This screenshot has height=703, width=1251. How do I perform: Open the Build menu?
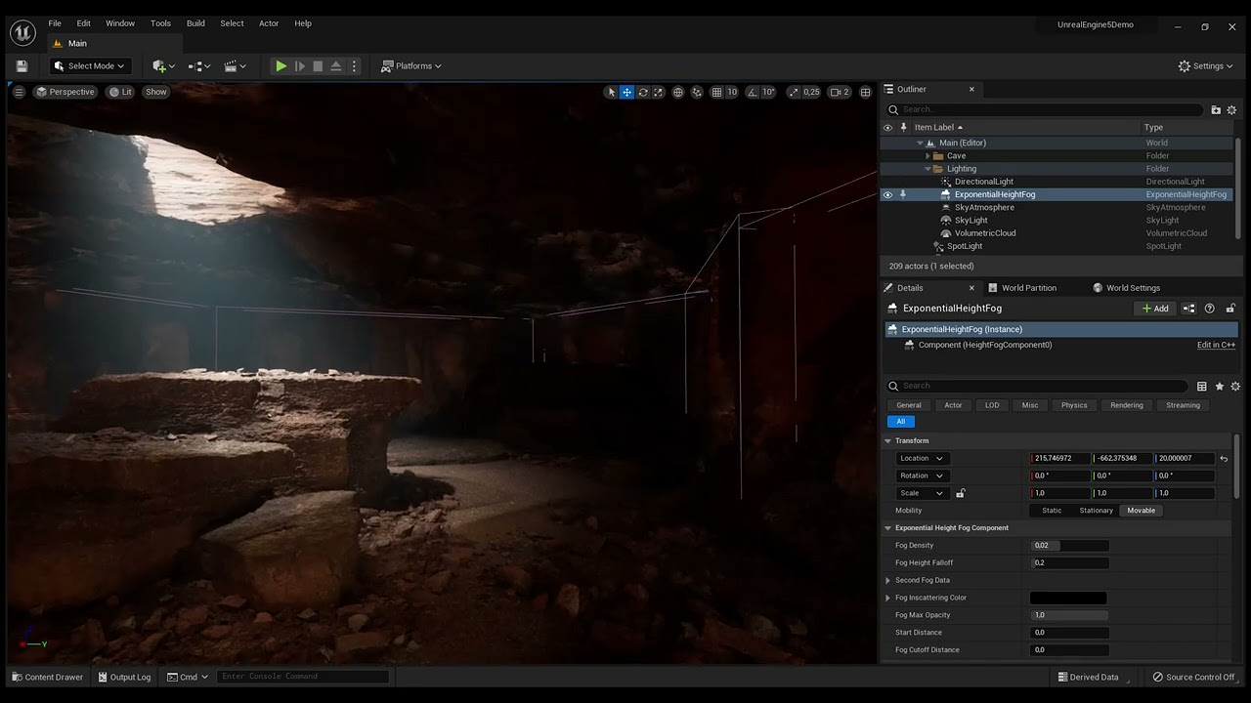(x=195, y=23)
